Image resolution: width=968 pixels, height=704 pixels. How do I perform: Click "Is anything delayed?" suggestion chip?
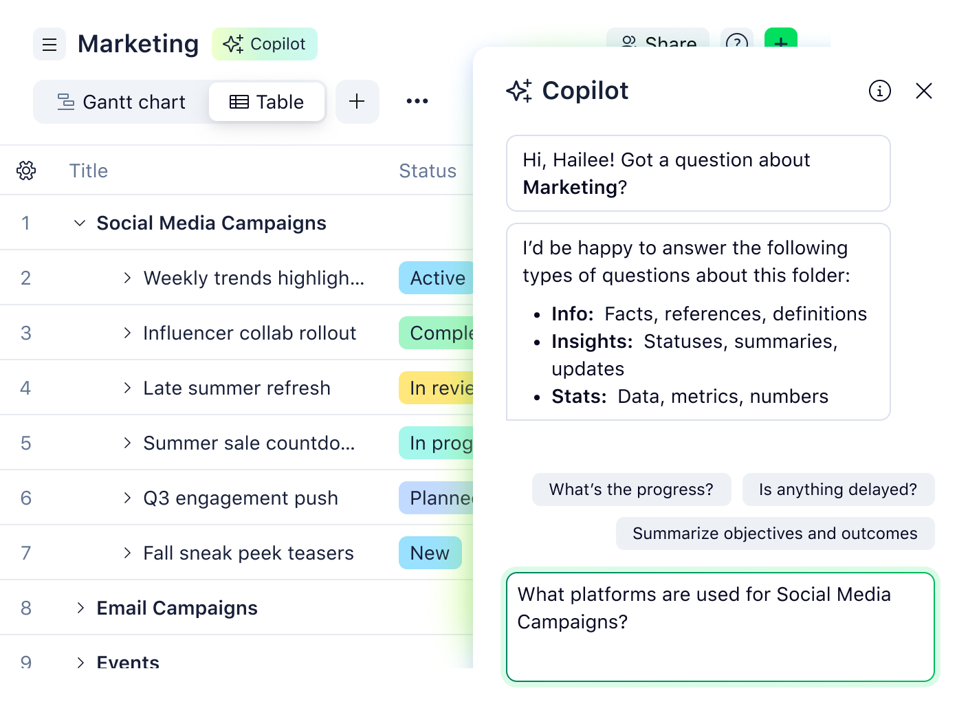(x=838, y=489)
